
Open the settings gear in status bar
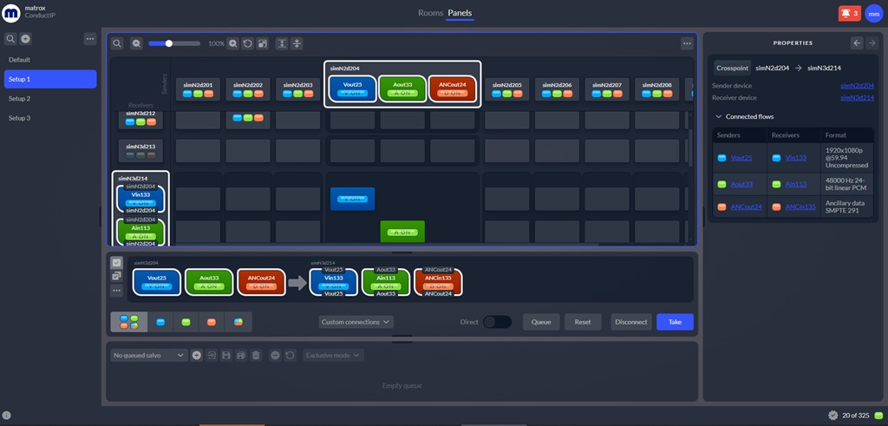coord(833,416)
